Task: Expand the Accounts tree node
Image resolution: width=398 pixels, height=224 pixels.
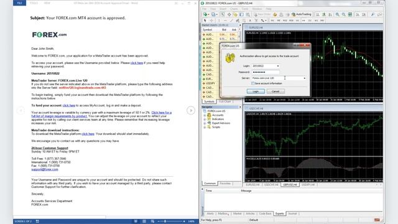Action: [x=205, y=115]
